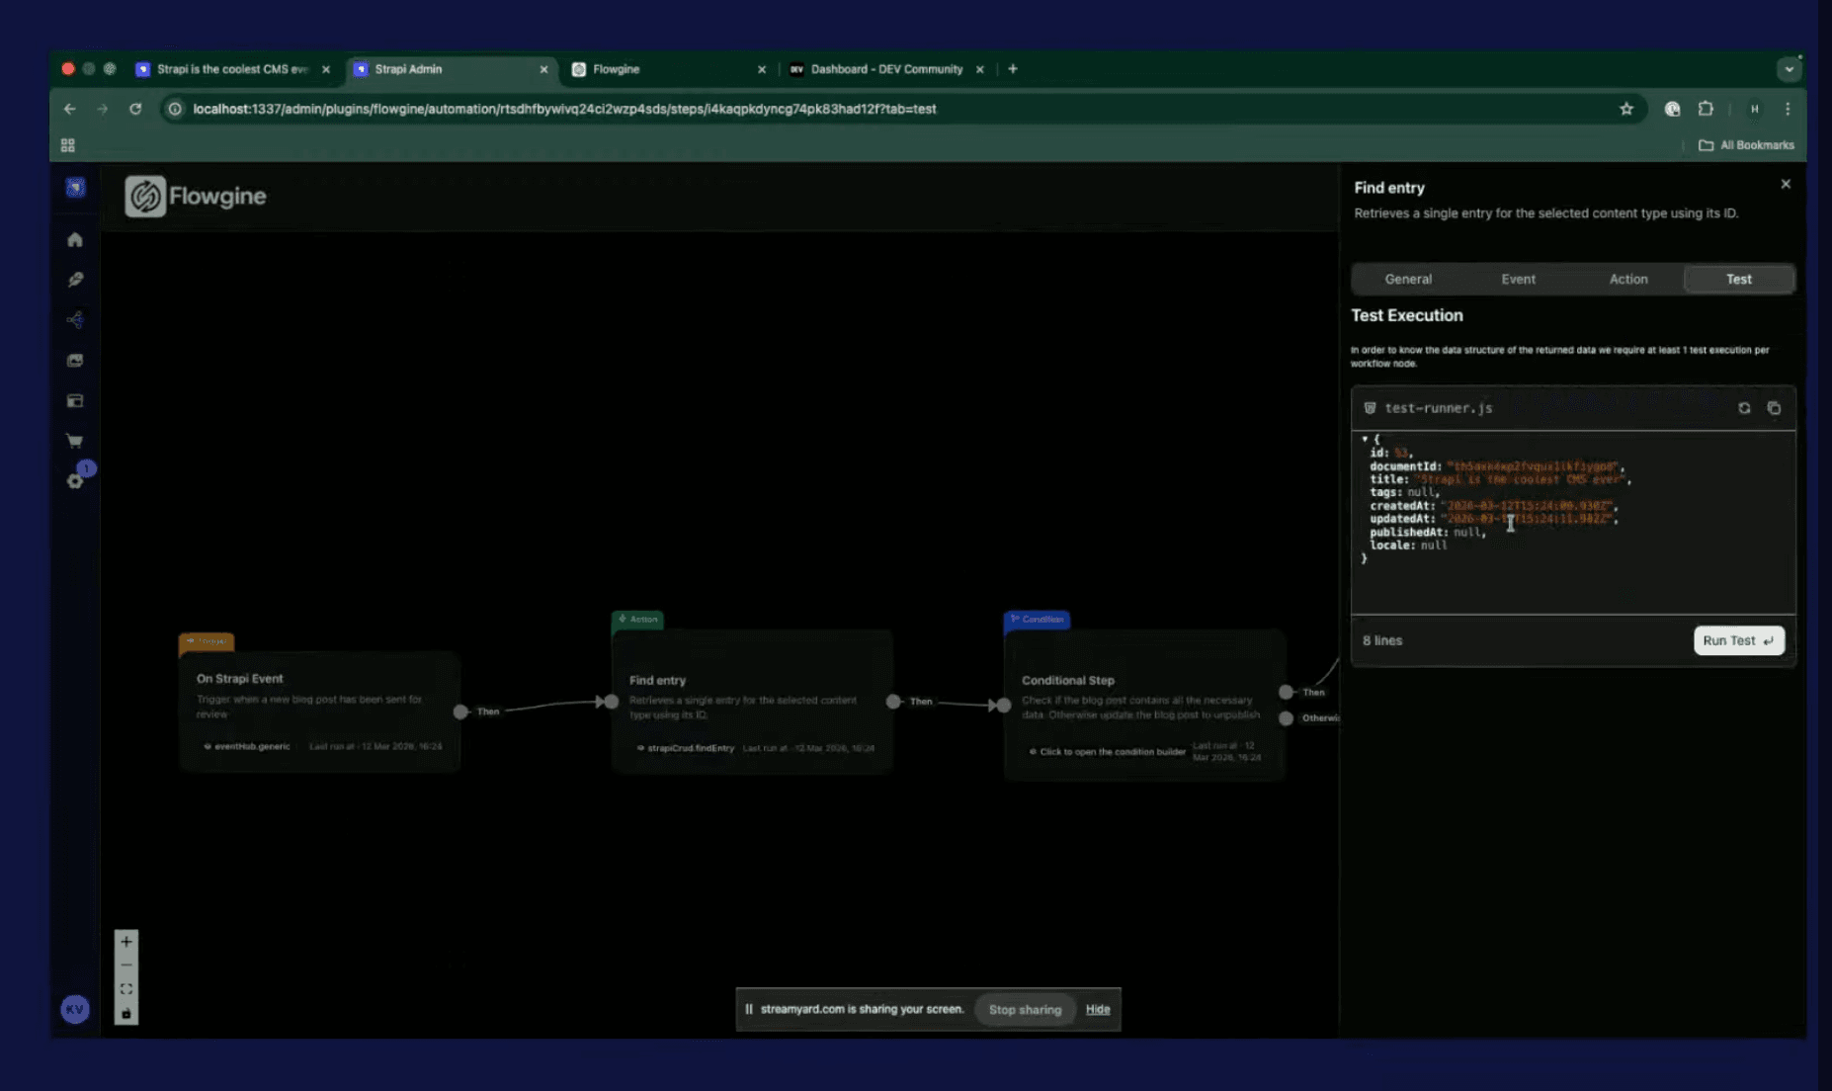Click the Flowgine logo in the header
The height and width of the screenshot is (1091, 1832).
[196, 196]
